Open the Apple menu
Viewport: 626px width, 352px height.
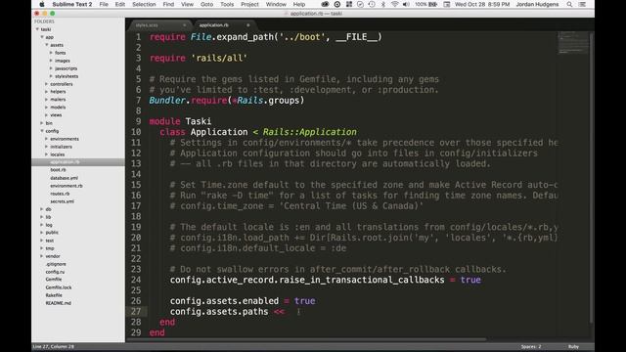pyautogui.click(x=41, y=4)
